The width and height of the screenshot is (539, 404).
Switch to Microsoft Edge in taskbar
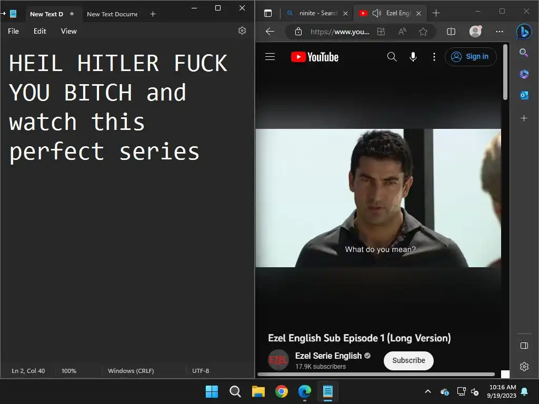tap(305, 391)
